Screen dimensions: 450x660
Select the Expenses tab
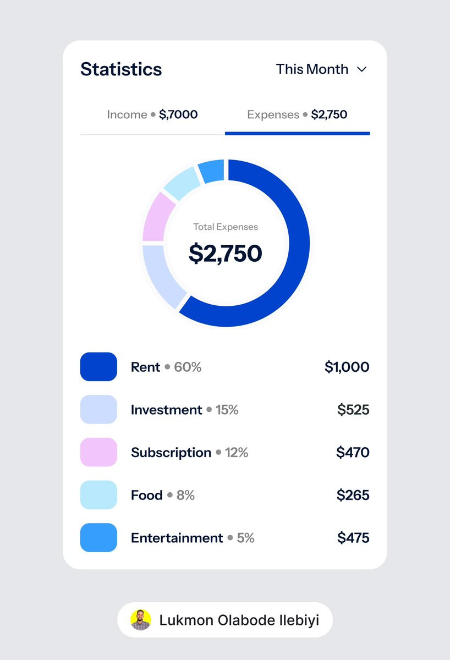(x=297, y=114)
